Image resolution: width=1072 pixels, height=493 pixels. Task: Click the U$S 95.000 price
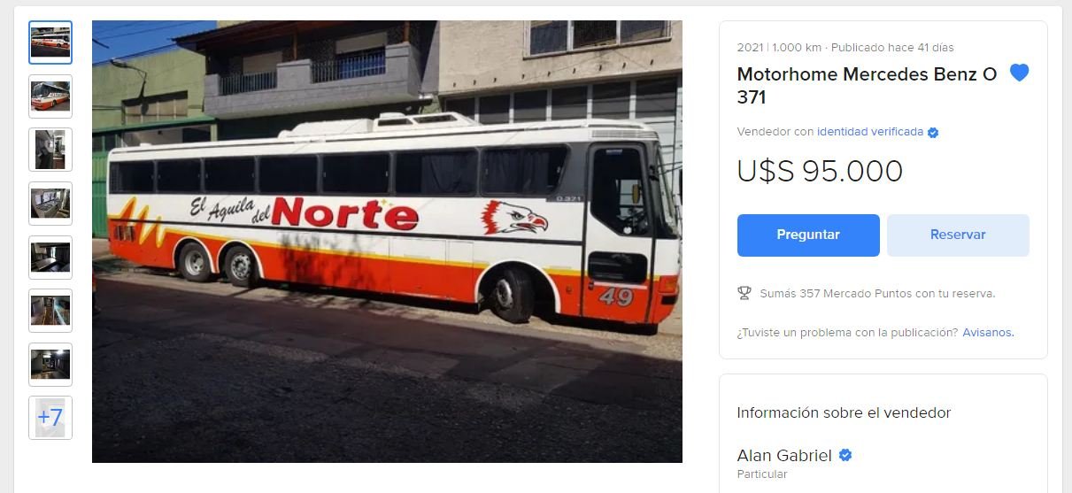820,171
